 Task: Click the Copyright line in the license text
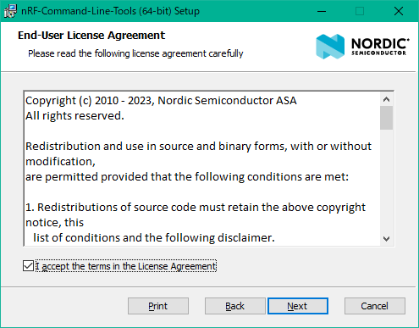tap(161, 101)
